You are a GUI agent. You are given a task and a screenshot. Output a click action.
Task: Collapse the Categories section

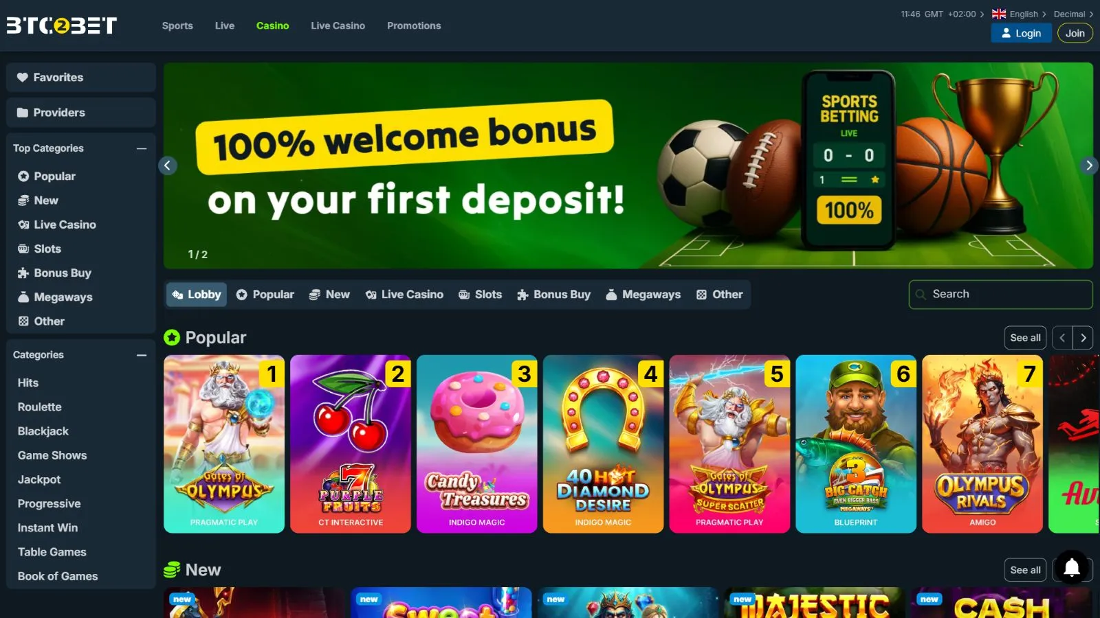[142, 355]
